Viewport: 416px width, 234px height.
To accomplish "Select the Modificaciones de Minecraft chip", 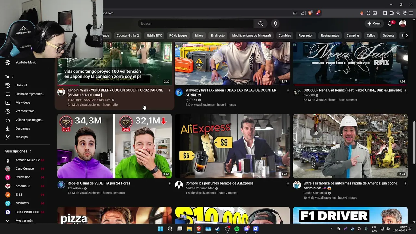I will (252, 35).
